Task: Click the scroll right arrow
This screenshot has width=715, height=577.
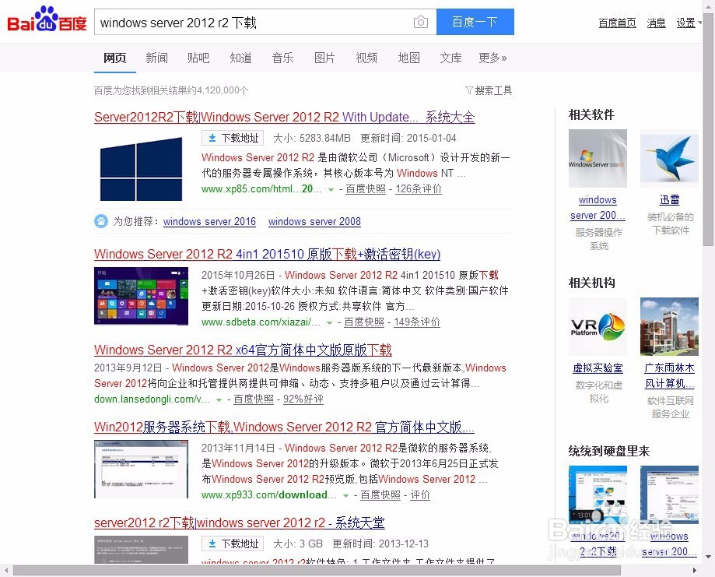Action: pyautogui.click(x=695, y=571)
